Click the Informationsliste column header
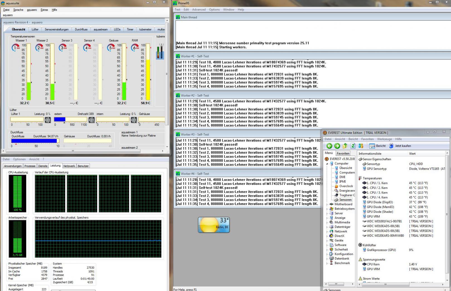This screenshot has width=451, height=291. (383, 154)
